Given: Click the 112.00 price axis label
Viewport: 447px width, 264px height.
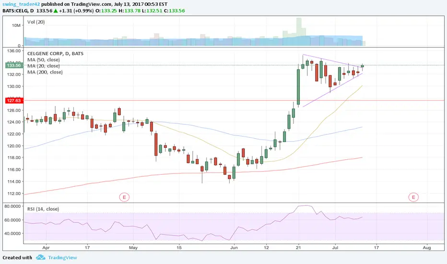Looking at the screenshot, I should 14,193.
